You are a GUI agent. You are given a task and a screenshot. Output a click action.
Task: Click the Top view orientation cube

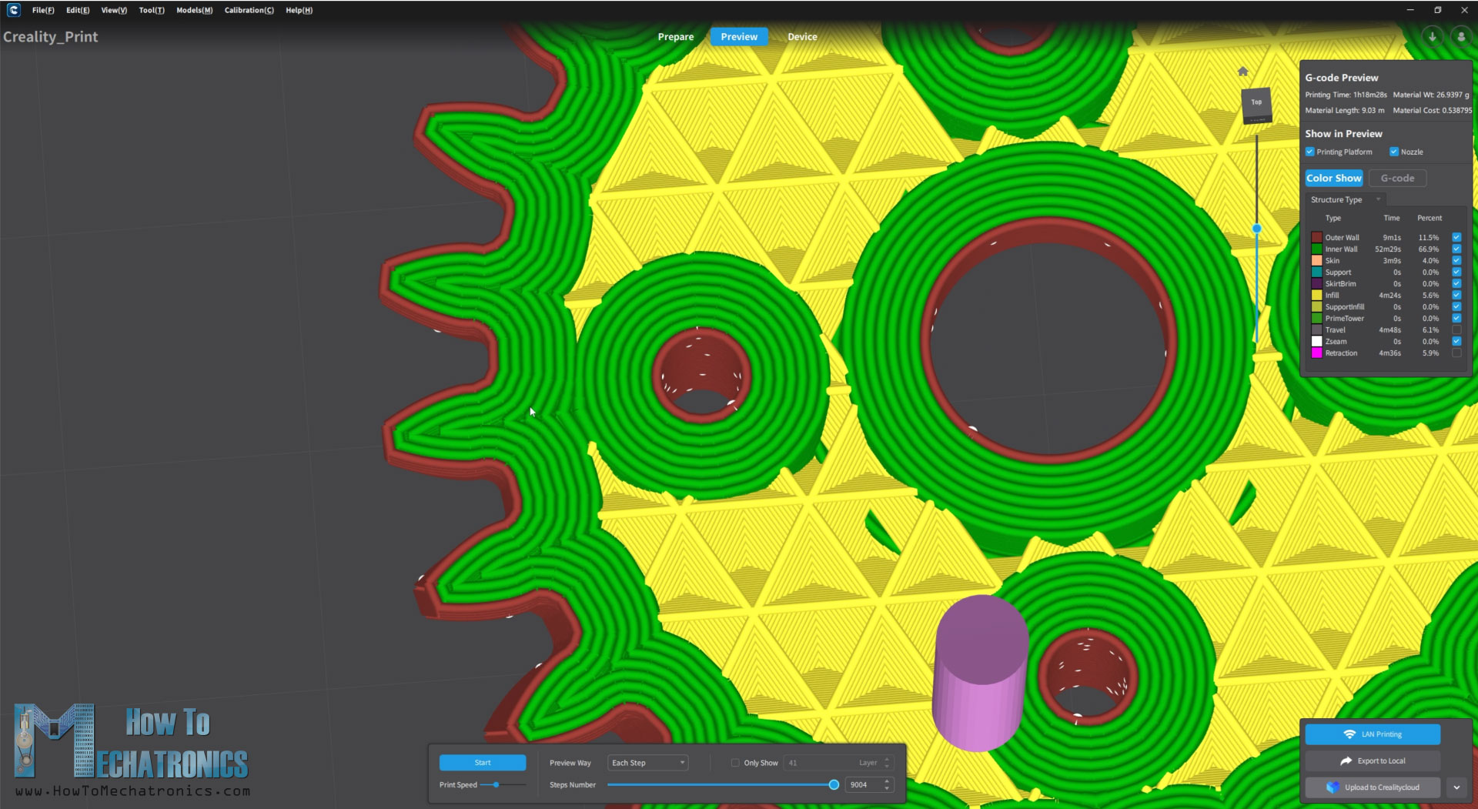tap(1256, 105)
